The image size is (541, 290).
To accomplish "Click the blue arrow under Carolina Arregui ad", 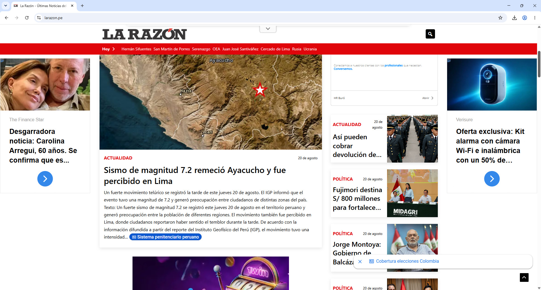I will pos(45,179).
